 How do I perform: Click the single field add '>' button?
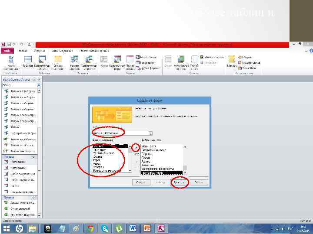(x=137, y=148)
